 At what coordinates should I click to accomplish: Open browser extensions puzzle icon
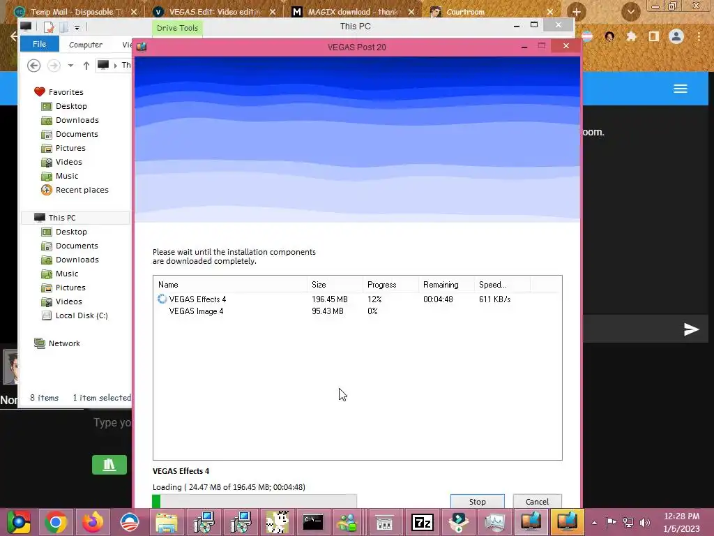coord(631,36)
